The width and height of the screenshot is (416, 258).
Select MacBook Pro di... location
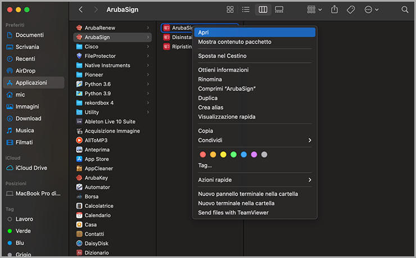pyautogui.click(x=34, y=193)
